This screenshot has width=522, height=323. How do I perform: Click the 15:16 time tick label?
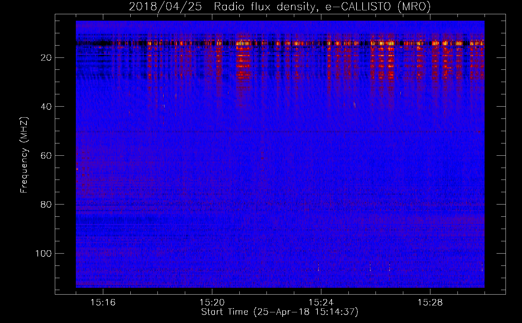coord(103,302)
